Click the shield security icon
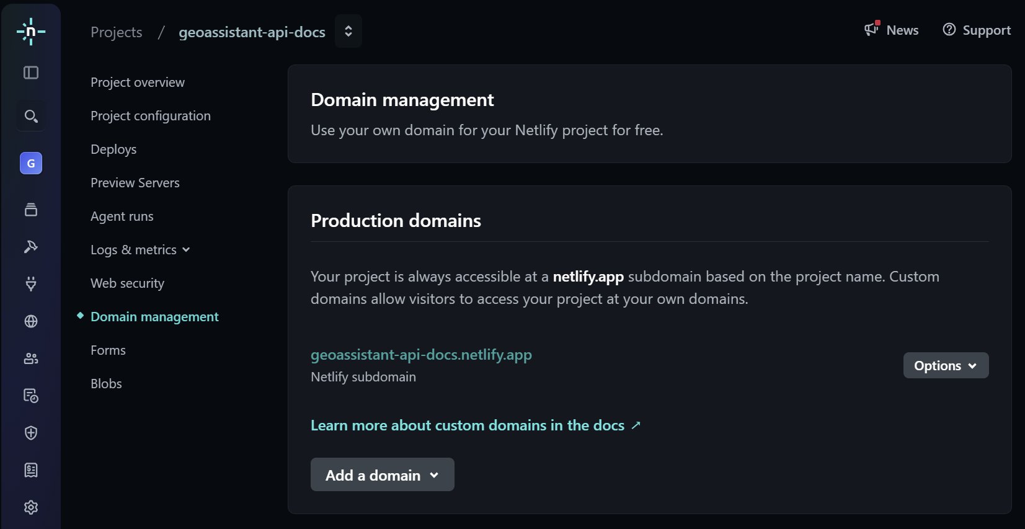 [x=31, y=433]
